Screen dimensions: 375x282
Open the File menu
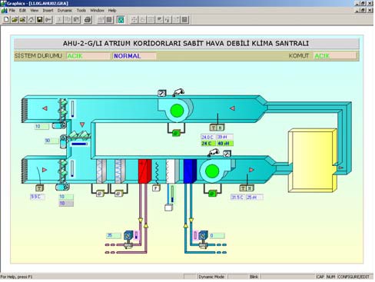pos(12,11)
